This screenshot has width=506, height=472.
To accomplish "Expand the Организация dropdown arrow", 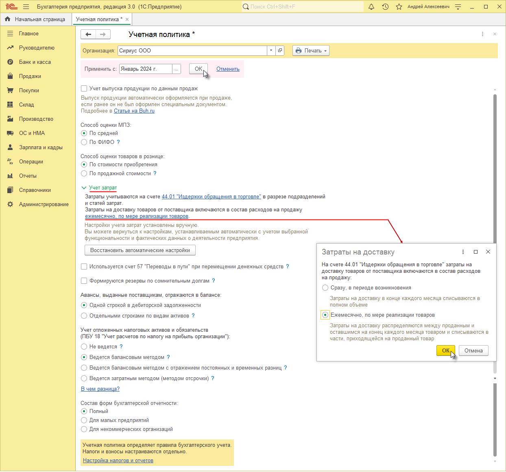I will [x=271, y=50].
